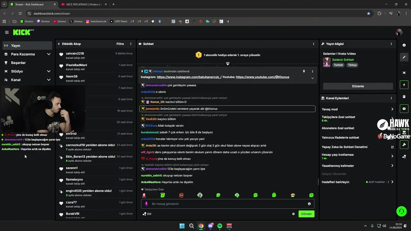Open Yayın bilgisi panel three-dot menu
The height and width of the screenshot is (231, 411).
coord(391,44)
